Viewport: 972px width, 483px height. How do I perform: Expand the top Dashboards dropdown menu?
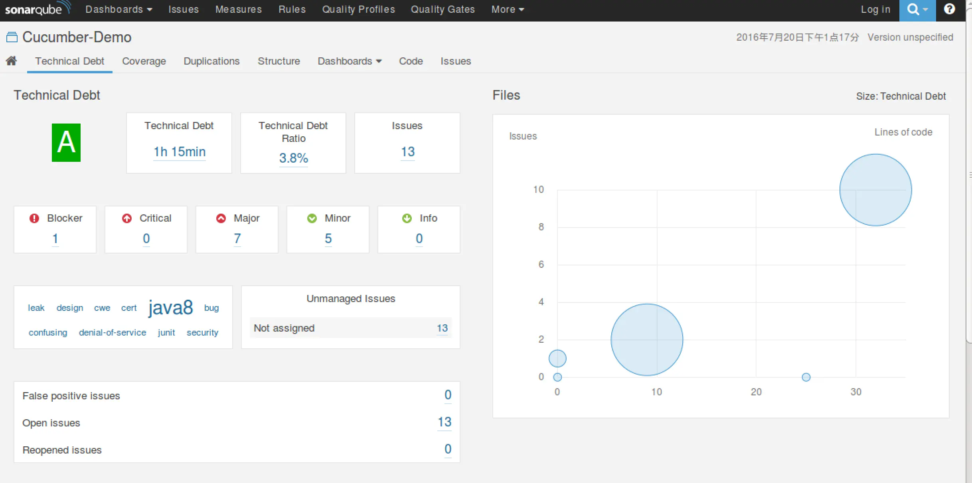click(119, 9)
